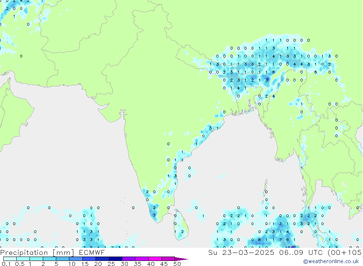Image resolution: width=363 pixels, height=266 pixels.
Task: Click the 40–45 mm magenta legend swatch
Action: click(155, 259)
